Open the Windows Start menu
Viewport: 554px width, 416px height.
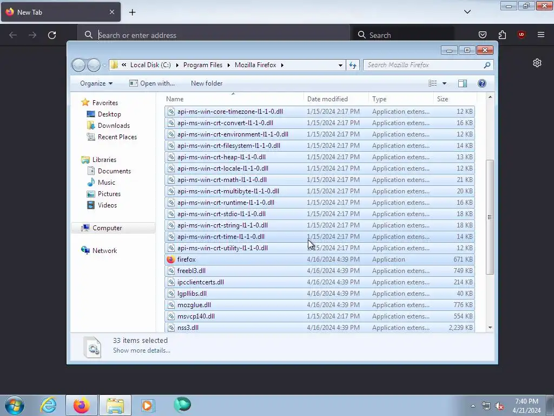(x=15, y=405)
